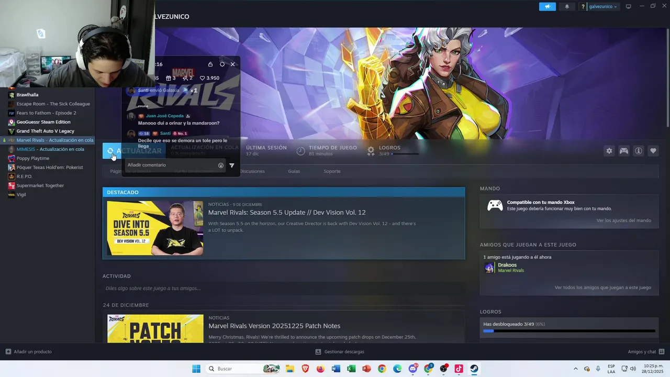Open Windows Start menu
The width and height of the screenshot is (670, 377).
point(196,369)
